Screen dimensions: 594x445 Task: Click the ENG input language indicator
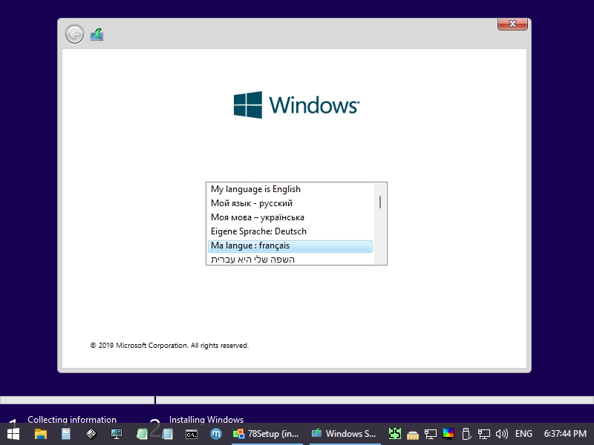tap(523, 433)
